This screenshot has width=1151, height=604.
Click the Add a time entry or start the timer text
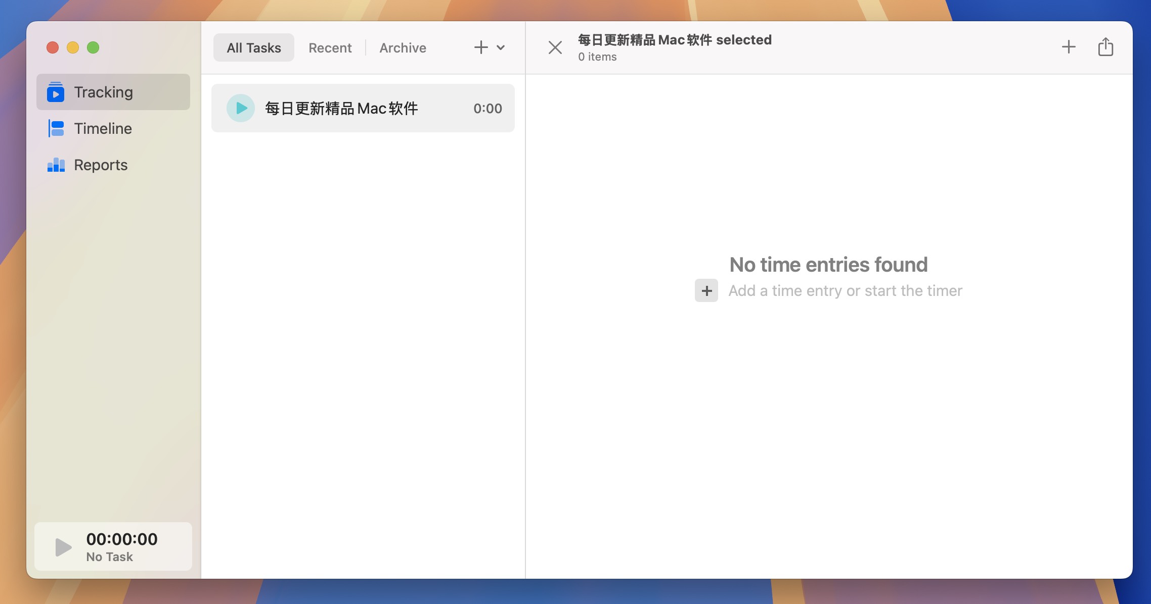[846, 290]
